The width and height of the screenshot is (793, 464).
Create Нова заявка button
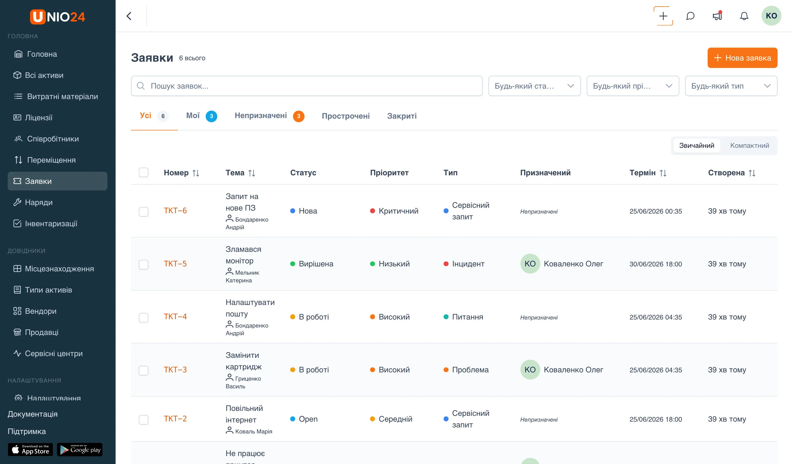[x=742, y=58]
